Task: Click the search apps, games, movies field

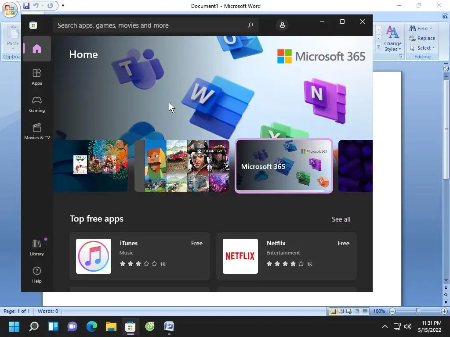Action: [x=155, y=25]
